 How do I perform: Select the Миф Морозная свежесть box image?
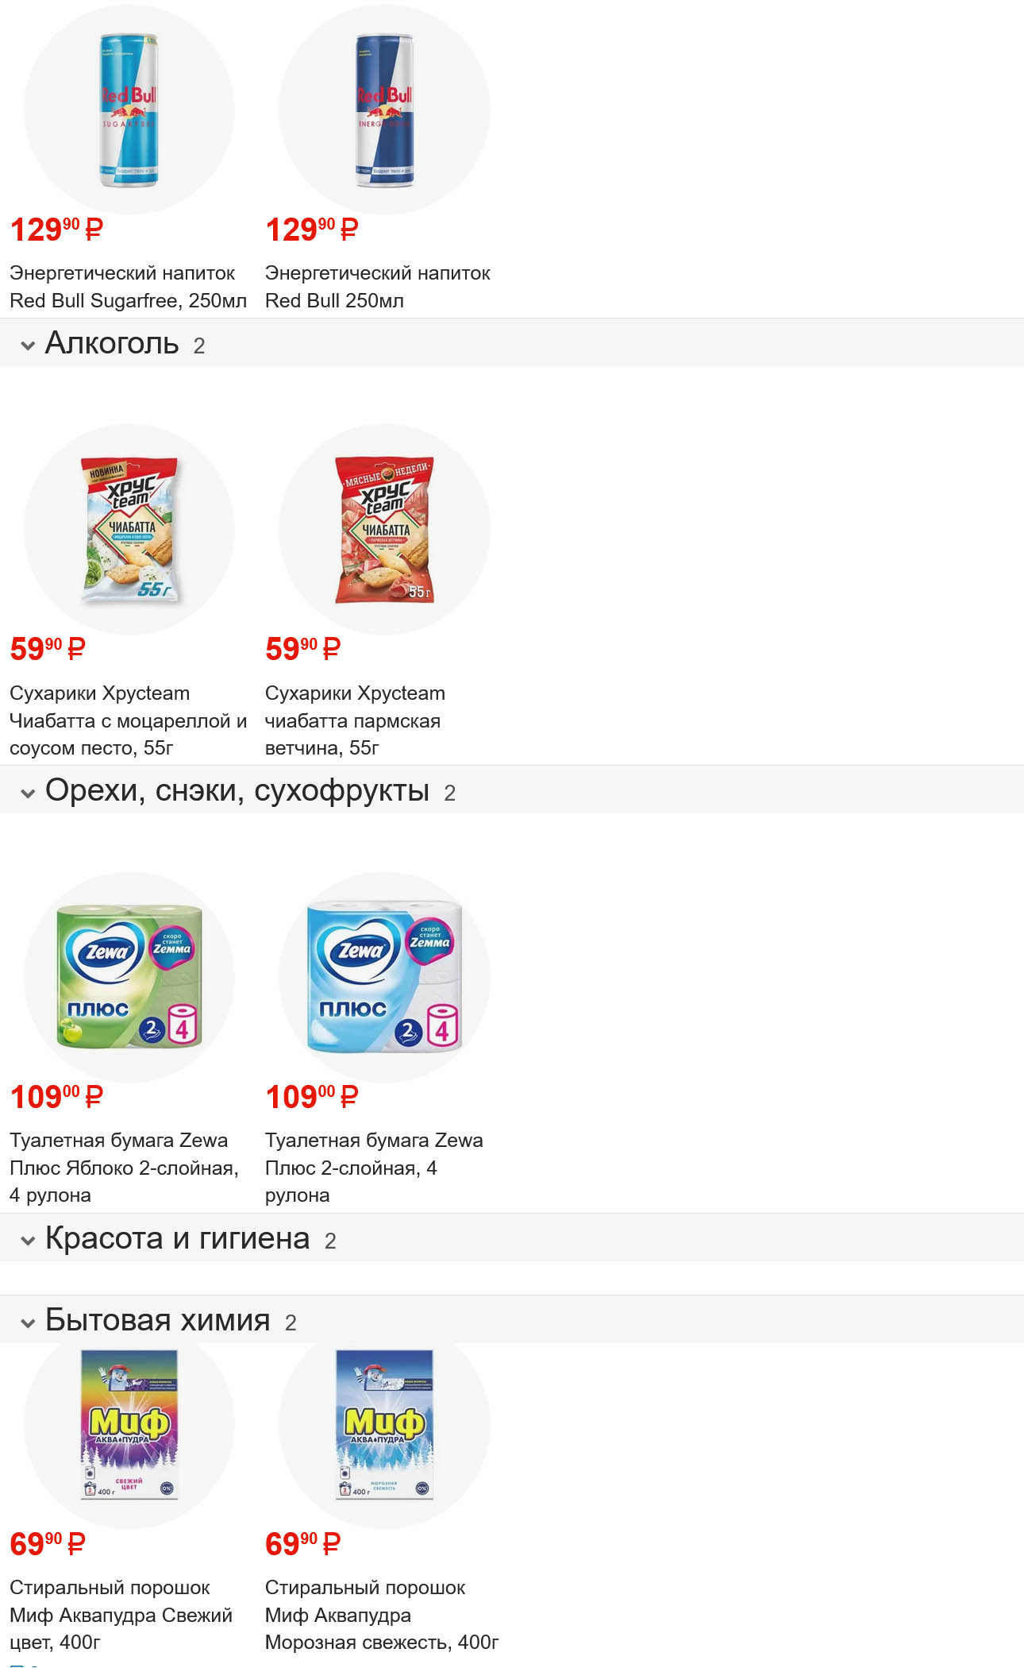tap(384, 1425)
